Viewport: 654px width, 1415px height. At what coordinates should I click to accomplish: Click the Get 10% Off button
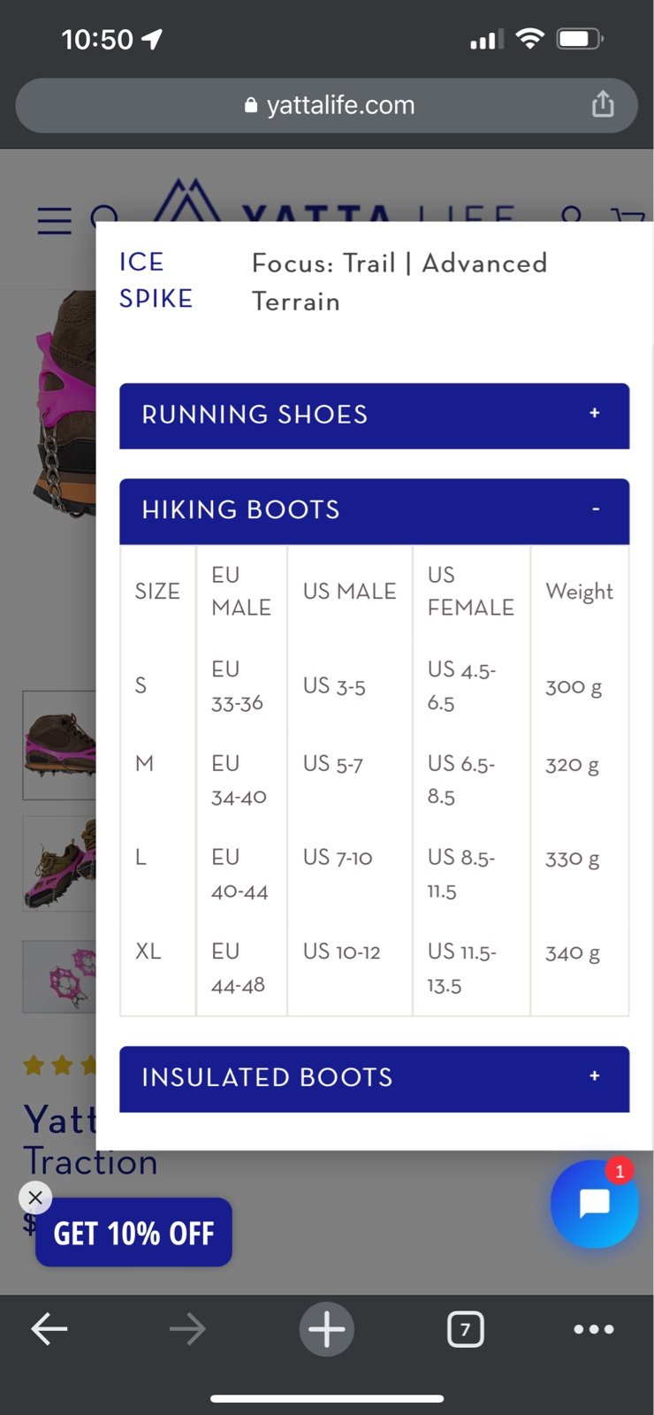pos(133,1233)
